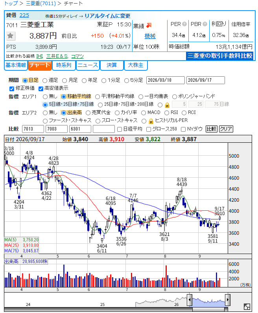This screenshot has height=313, width=258.
Task: Toggle 高安値表示 checkbox
Action: tap(41, 88)
